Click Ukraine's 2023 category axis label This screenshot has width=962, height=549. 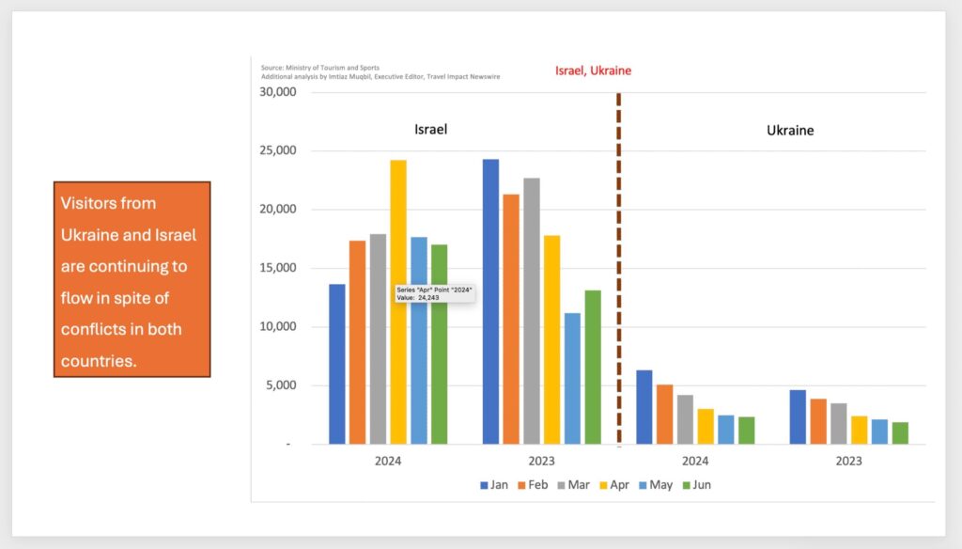pyautogui.click(x=848, y=462)
